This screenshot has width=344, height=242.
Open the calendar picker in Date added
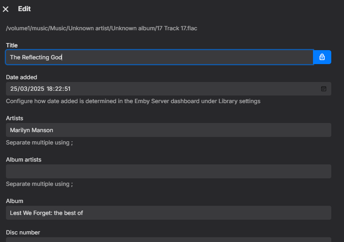tap(324, 89)
